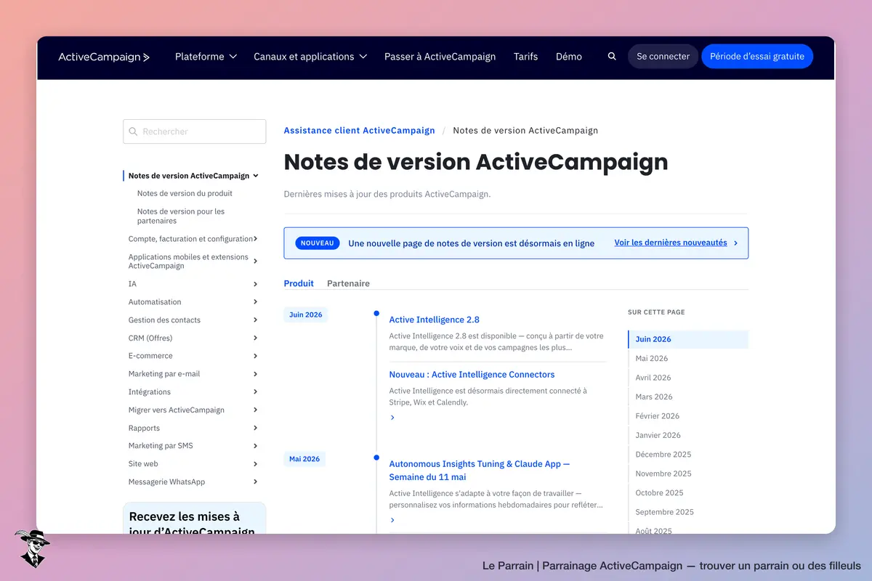This screenshot has height=581, width=872.
Task: Focus the Rechercher search field
Action: click(194, 131)
